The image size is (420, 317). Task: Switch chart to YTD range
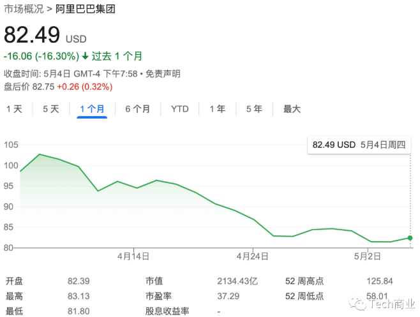[x=180, y=109]
